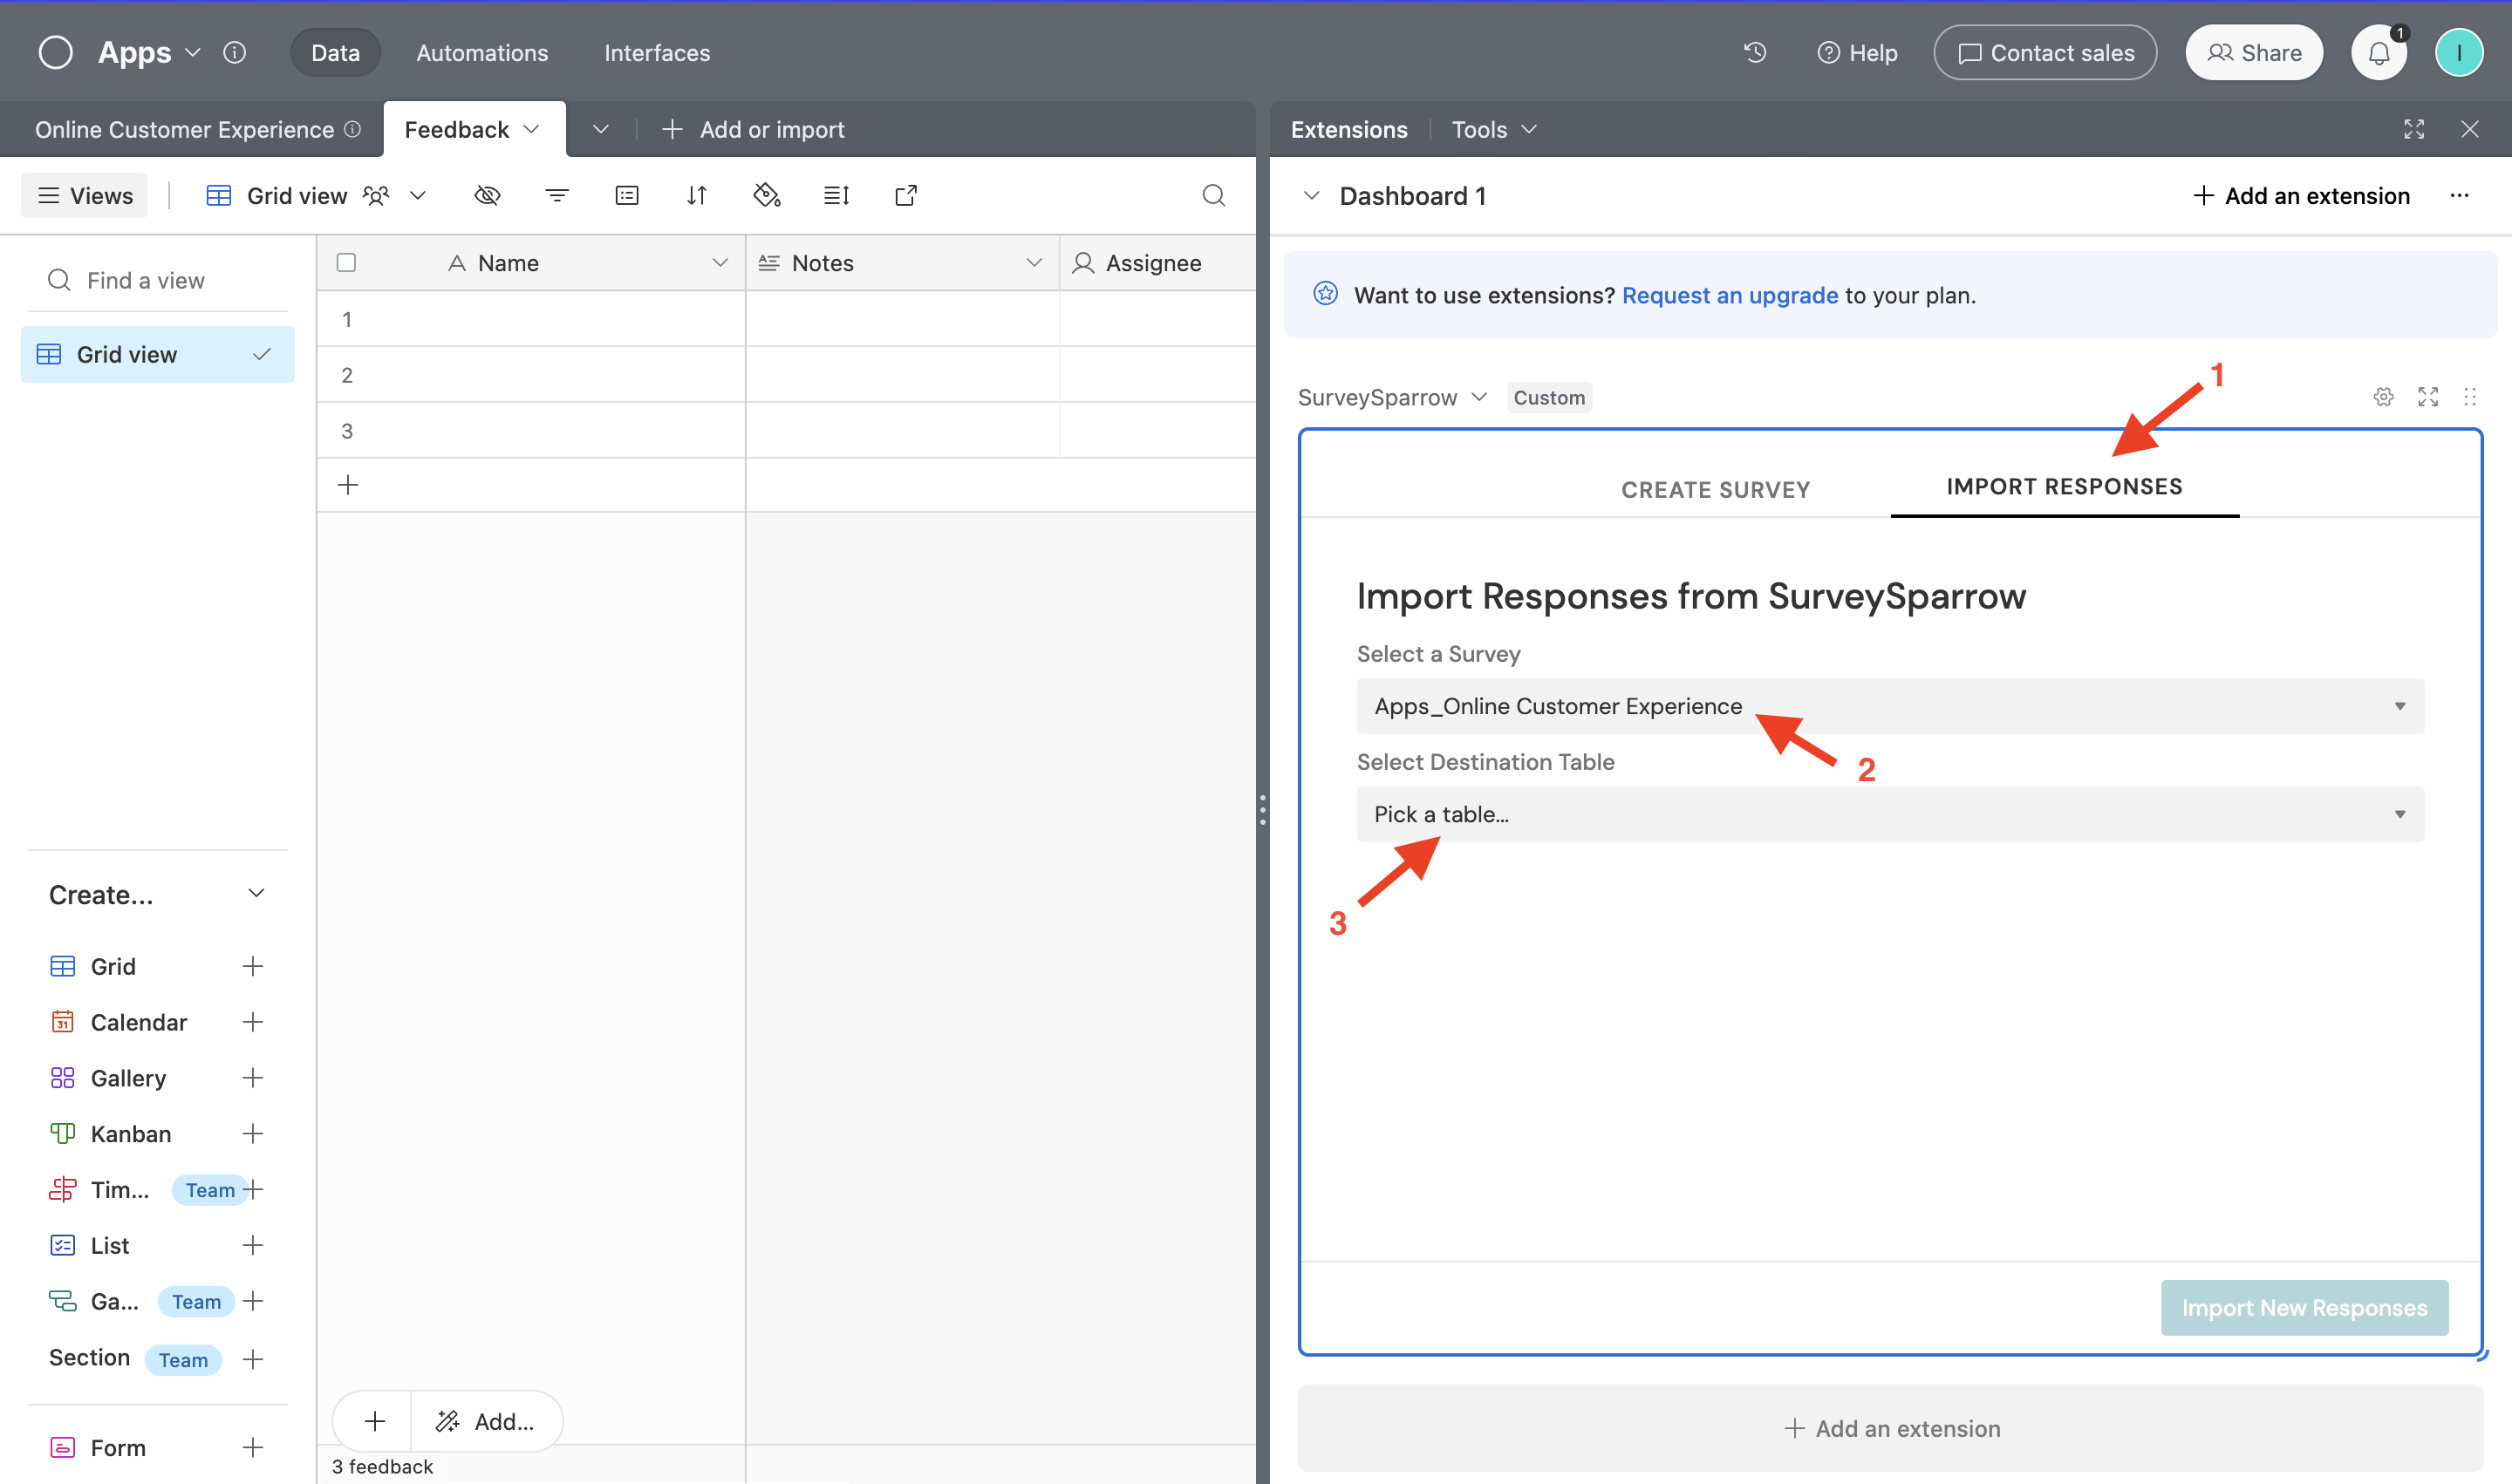2512x1484 pixels.
Task: Open the filter records icon
Action: 557,195
